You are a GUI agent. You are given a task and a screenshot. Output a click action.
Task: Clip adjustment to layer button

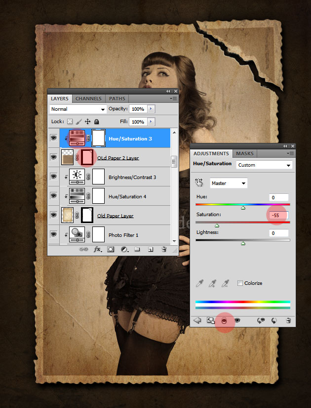(224, 321)
